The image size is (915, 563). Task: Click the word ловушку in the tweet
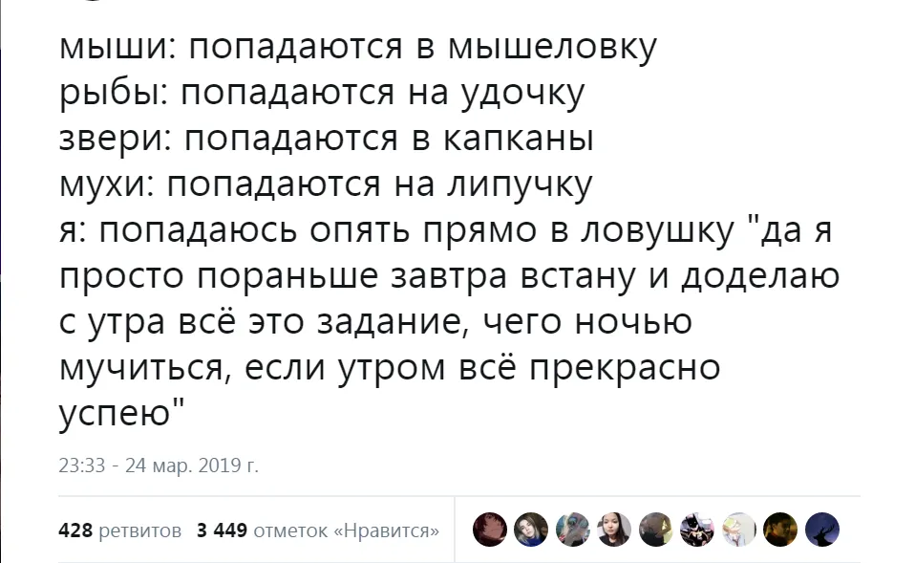point(657,231)
